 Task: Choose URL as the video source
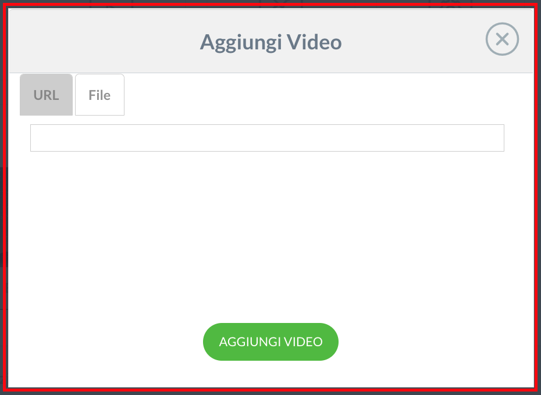click(x=46, y=95)
